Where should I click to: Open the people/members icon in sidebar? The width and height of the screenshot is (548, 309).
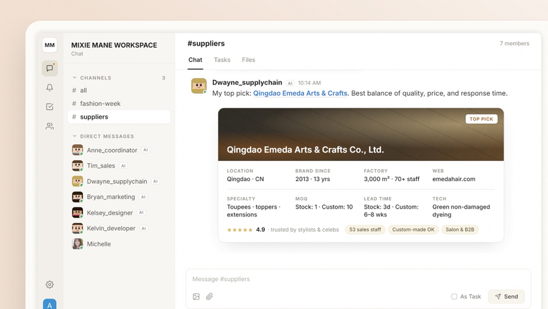click(50, 126)
